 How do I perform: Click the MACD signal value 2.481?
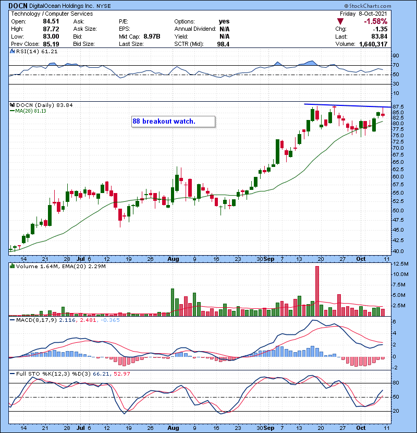[88, 320]
